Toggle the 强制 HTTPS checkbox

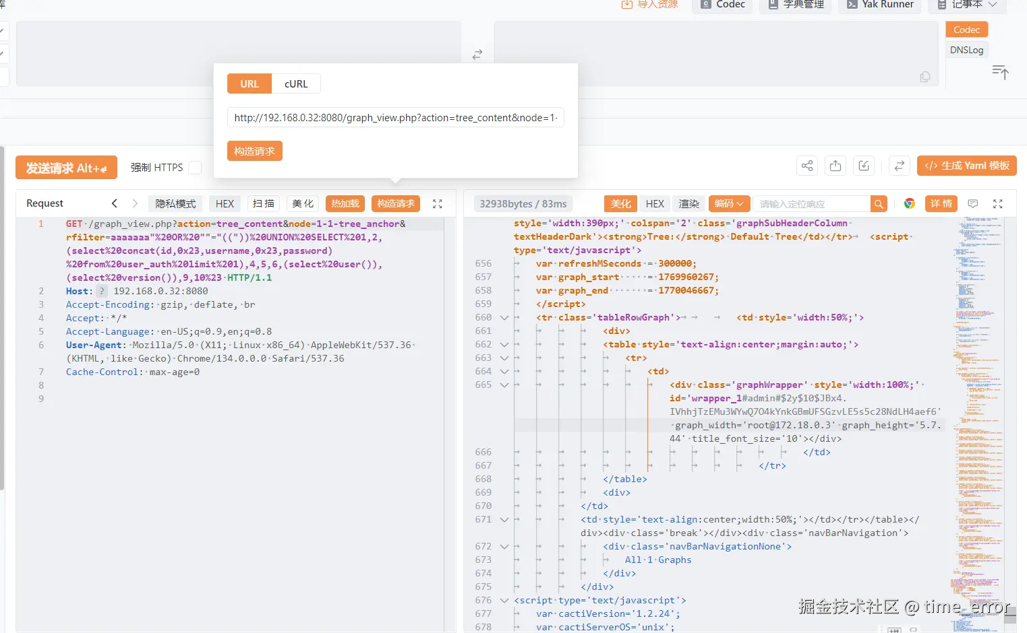195,168
